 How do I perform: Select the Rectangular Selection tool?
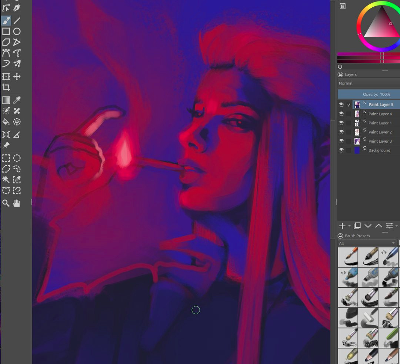[x=6, y=158]
